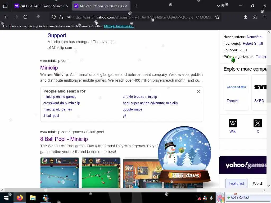Click the y8 suggestion link
This screenshot has height=203, width=271.
coord(124,116)
